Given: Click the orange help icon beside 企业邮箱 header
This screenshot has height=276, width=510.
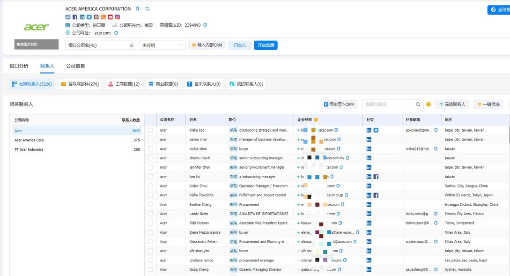Looking at the screenshot, I should click(x=316, y=120).
